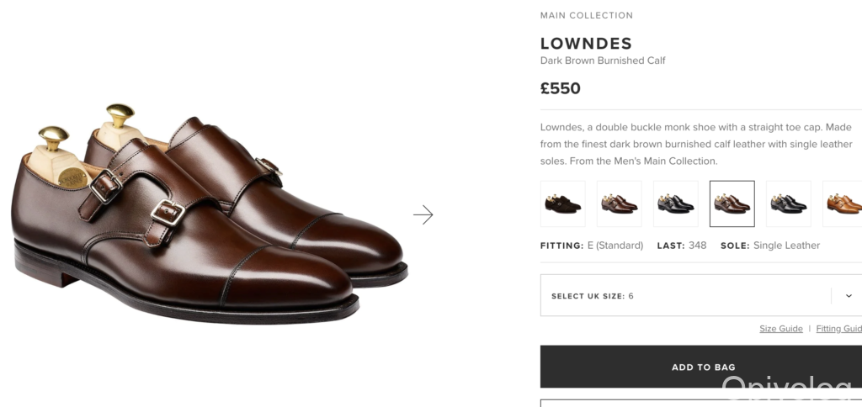Open the Fitting Guide link
862x407 pixels.
[x=838, y=329]
